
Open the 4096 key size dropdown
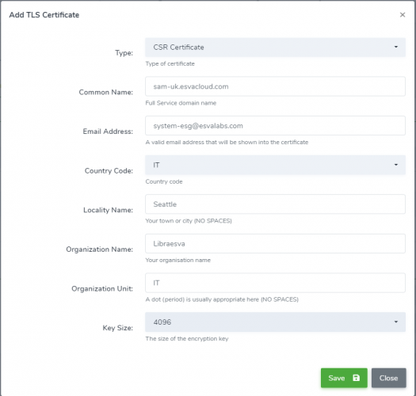275,322
